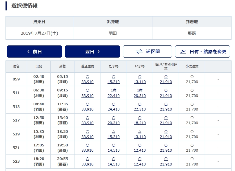The height and width of the screenshot is (171, 235).
Task: Open 日付・航路を変更 to change date
Action: click(x=202, y=52)
